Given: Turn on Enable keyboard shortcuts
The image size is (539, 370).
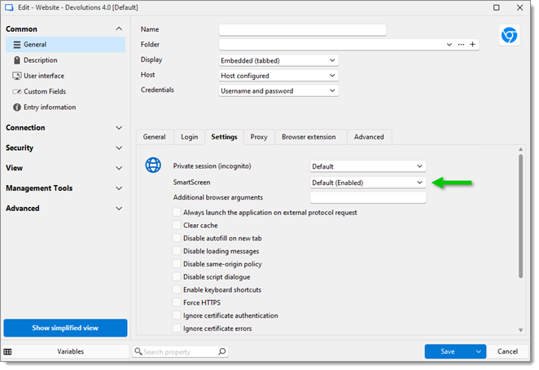Looking at the screenshot, I should click(177, 290).
